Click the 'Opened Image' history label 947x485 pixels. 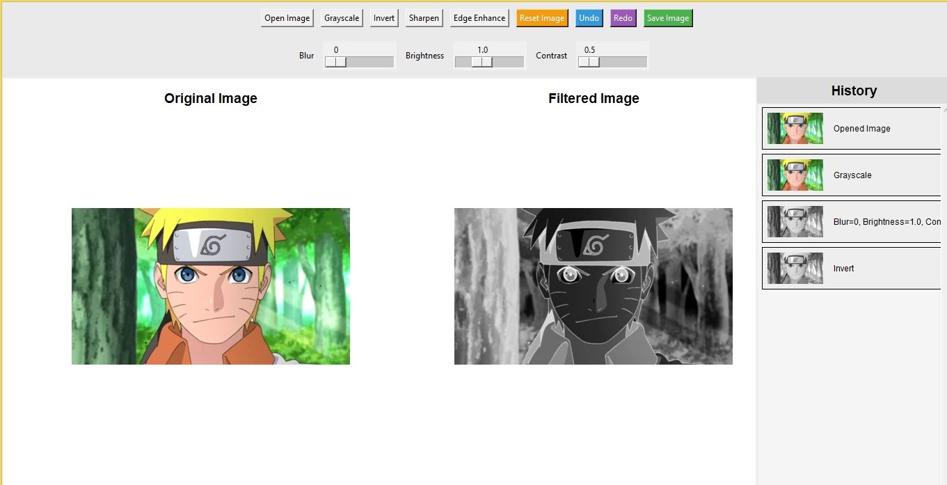(861, 129)
